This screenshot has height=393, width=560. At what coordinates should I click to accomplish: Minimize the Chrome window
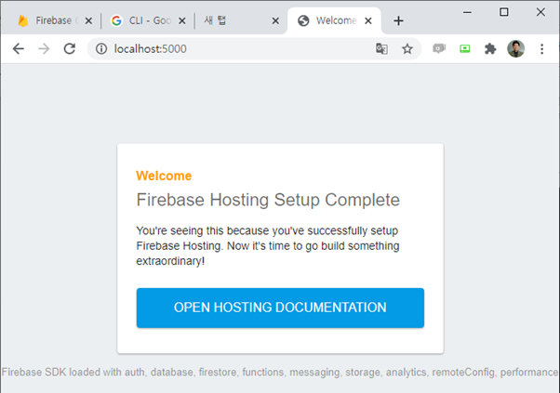[467, 12]
